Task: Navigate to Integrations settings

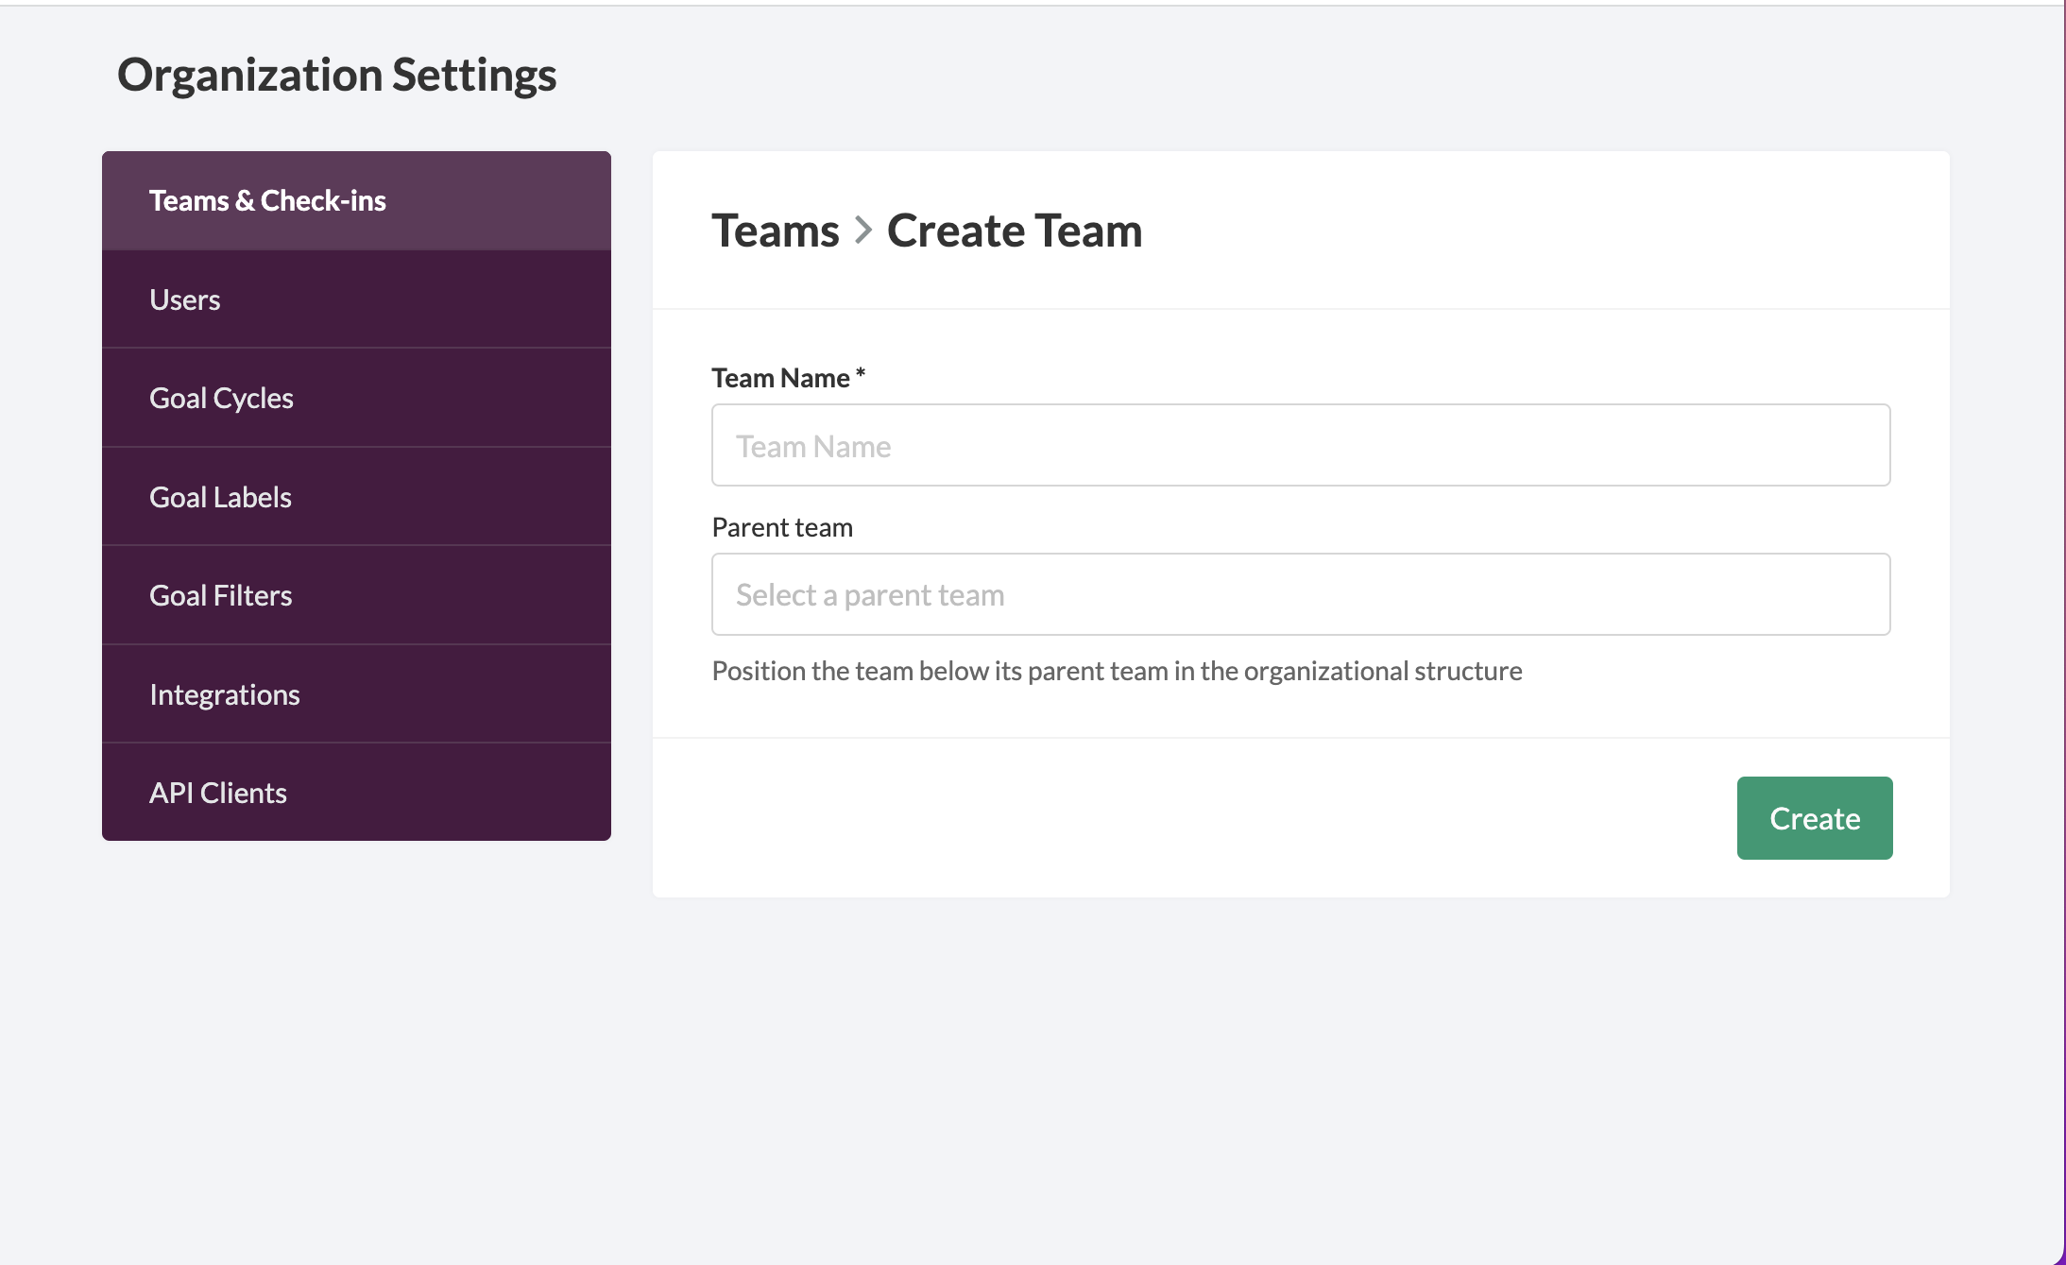Action: click(x=356, y=694)
